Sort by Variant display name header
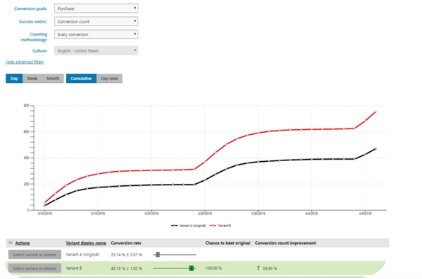This screenshot has width=422, height=279. [x=86, y=243]
